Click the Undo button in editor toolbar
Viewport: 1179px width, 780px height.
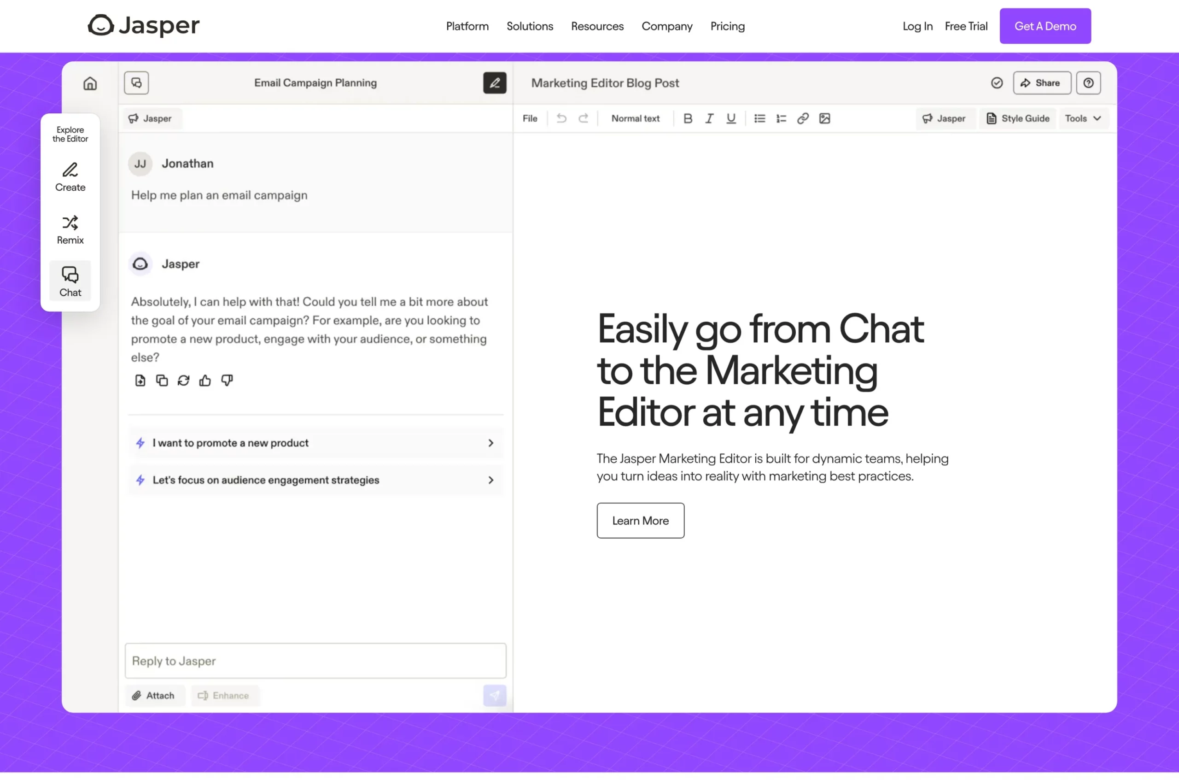click(561, 118)
